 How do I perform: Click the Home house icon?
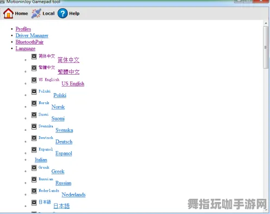point(8,13)
